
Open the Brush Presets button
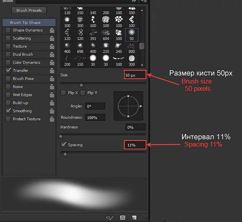[x=29, y=10]
